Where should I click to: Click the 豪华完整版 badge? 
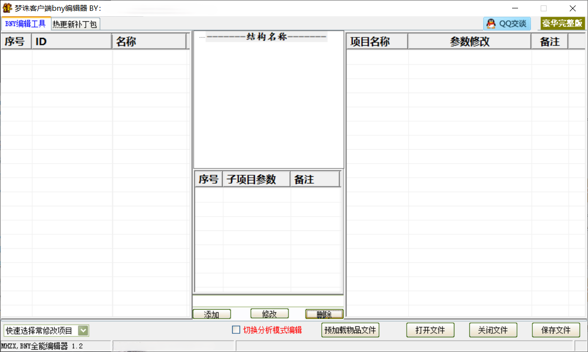click(562, 24)
